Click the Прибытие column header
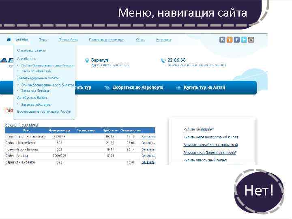The width and height of the screenshot is (292, 219). point(110,130)
